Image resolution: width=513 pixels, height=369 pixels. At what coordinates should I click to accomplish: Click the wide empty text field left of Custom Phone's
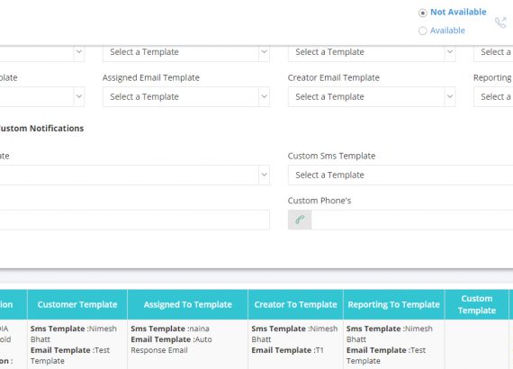pos(134,220)
